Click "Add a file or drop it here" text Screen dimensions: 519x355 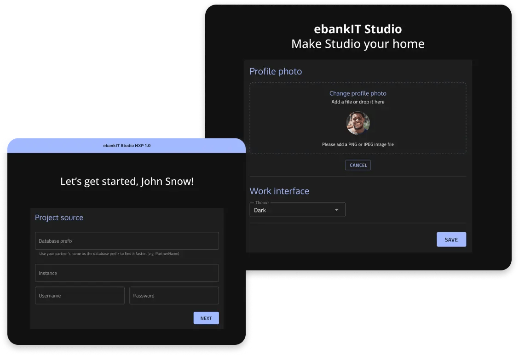tap(358, 102)
